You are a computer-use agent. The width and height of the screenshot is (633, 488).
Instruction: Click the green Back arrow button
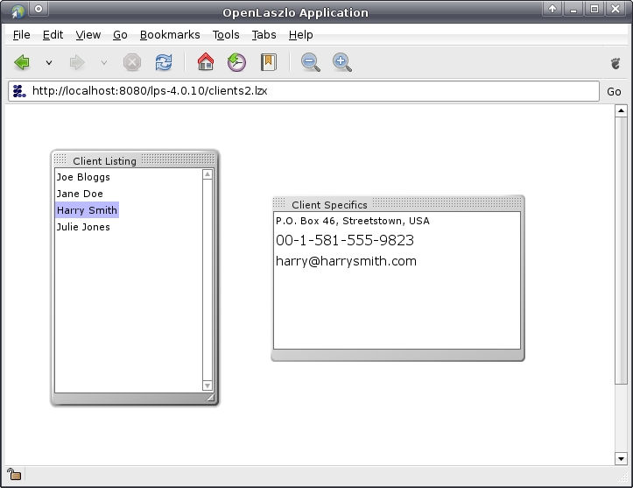[x=23, y=62]
